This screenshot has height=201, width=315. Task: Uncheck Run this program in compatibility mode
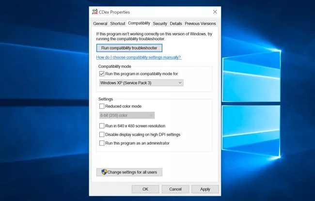click(x=102, y=74)
